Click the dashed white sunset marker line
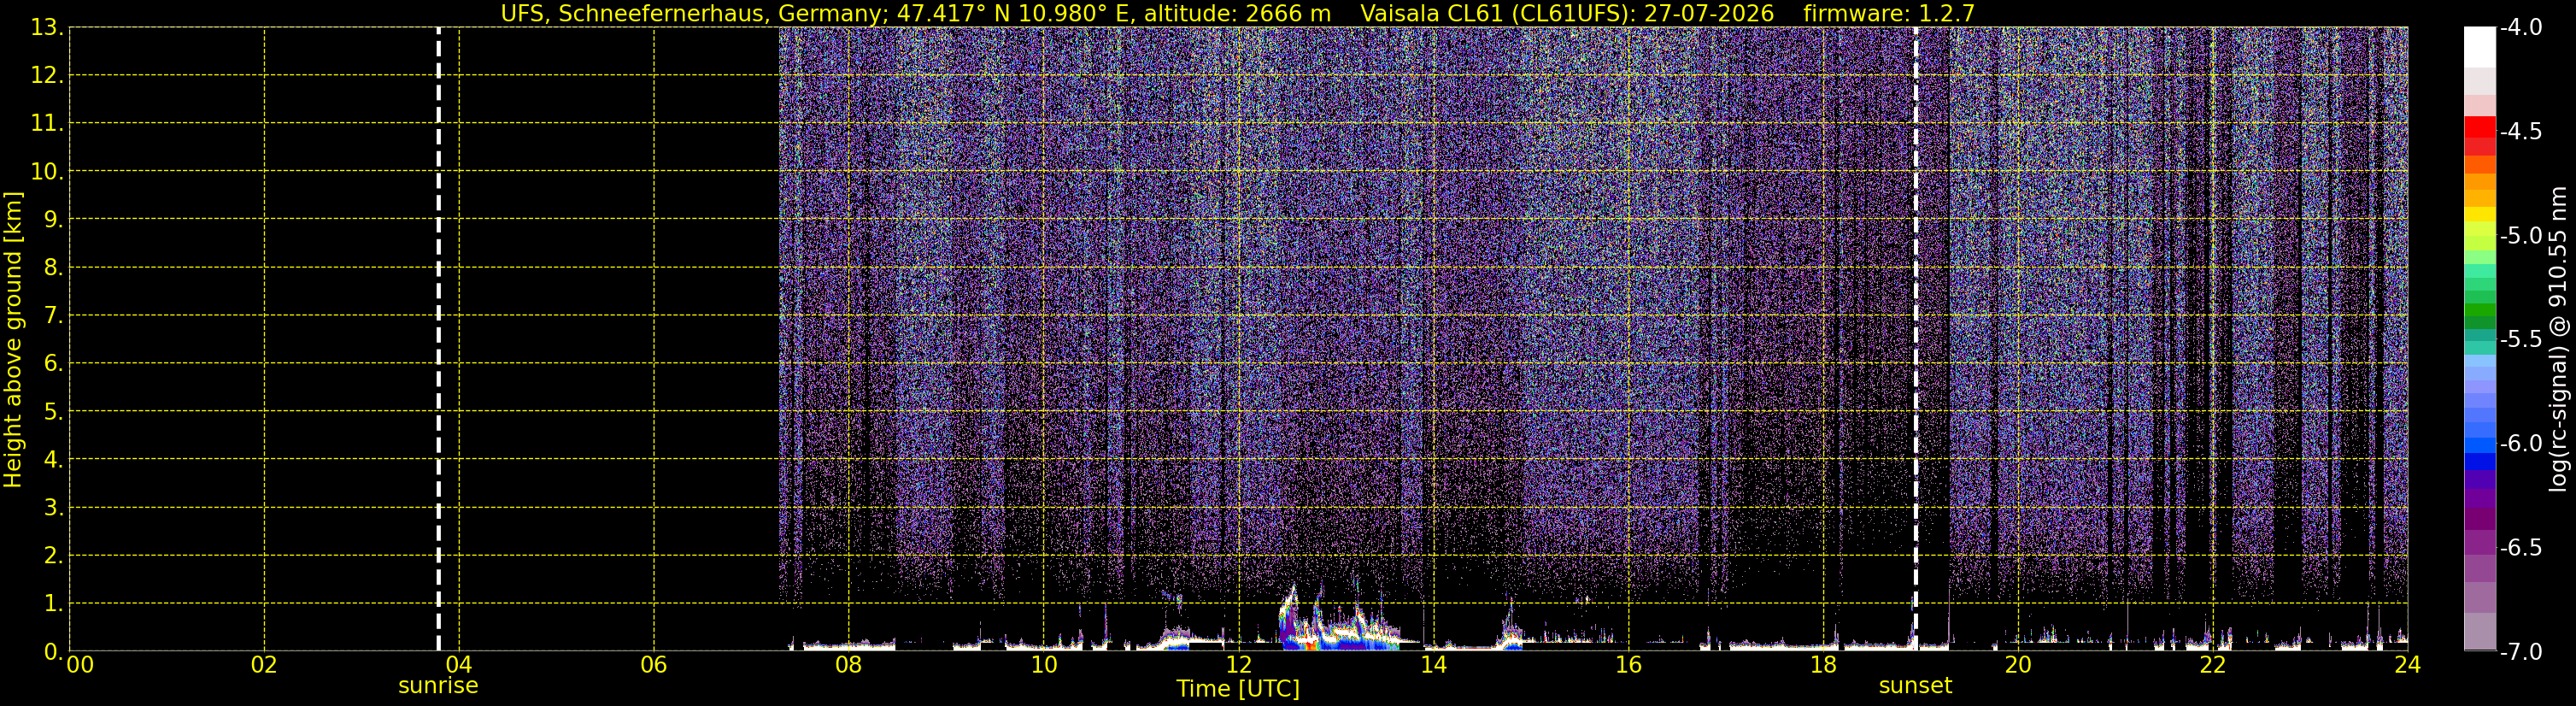Screen dimensions: 2576x706 1915,339
